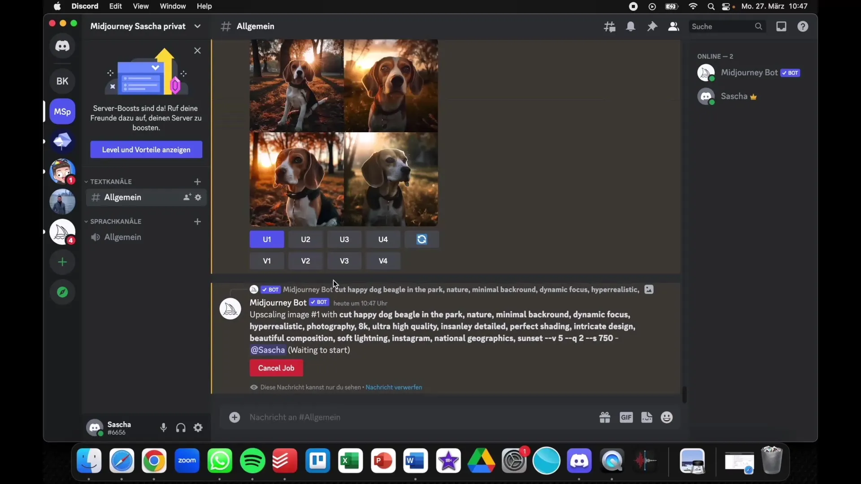Edit Allgemein channel settings gear
This screenshot has height=484, width=861.
198,197
